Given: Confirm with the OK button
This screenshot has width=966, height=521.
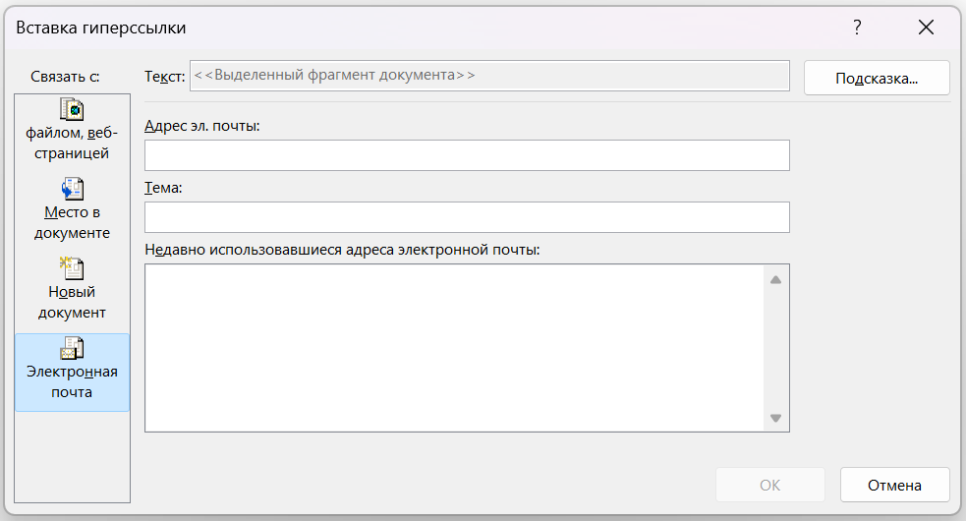Looking at the screenshot, I should pos(770,485).
